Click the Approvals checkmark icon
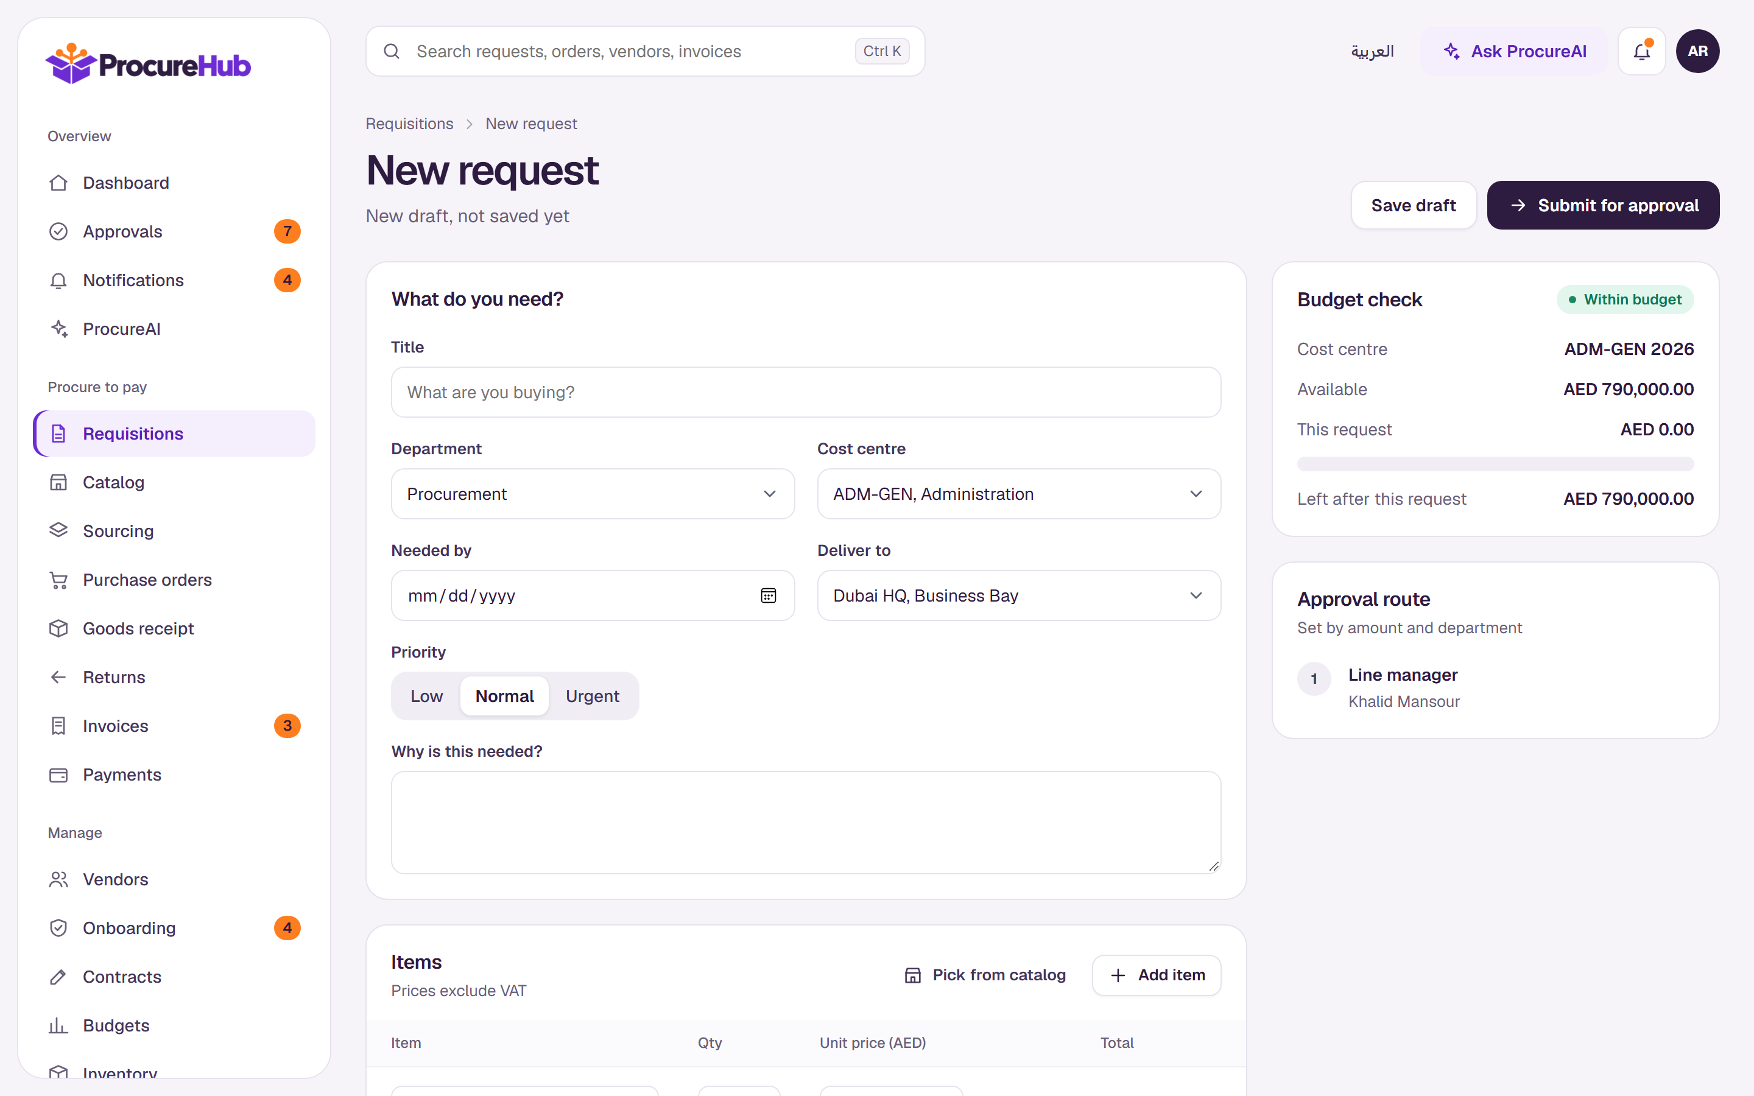The width and height of the screenshot is (1754, 1096). click(x=58, y=231)
